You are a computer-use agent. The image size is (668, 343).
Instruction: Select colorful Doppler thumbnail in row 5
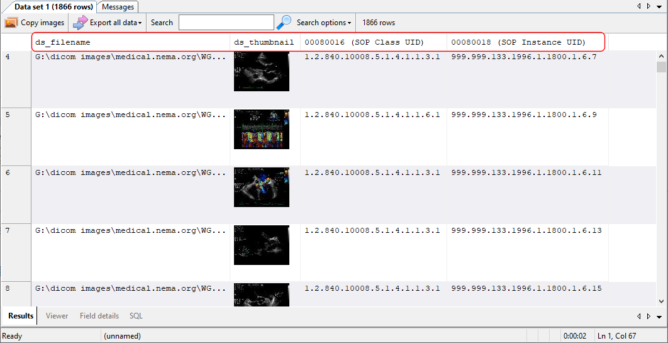click(262, 129)
